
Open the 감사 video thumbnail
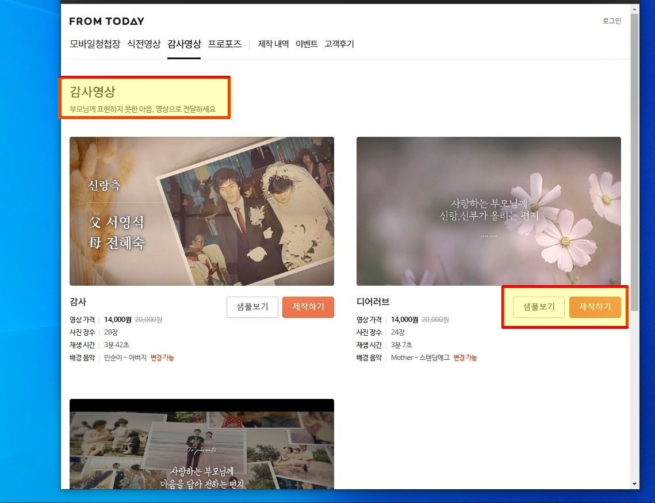coord(202,211)
